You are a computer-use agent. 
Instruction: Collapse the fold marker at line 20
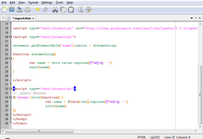tap(10, 37)
